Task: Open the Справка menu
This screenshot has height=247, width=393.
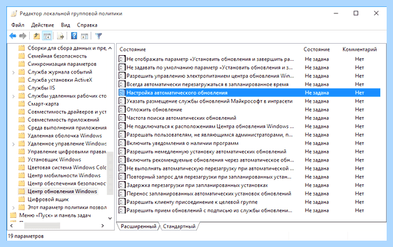Action: (x=87, y=25)
